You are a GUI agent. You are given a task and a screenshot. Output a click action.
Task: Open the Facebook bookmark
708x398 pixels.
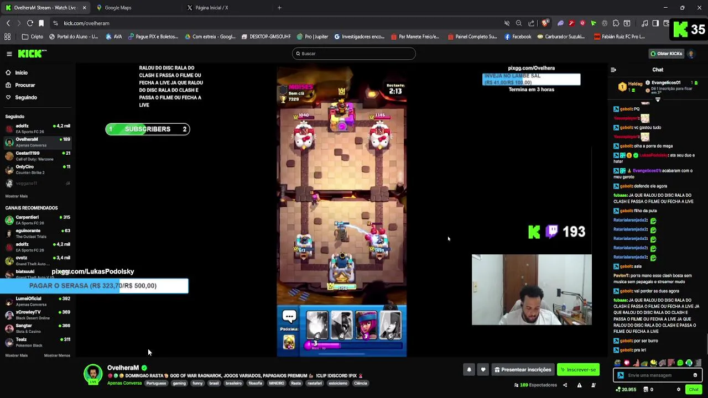pos(518,36)
